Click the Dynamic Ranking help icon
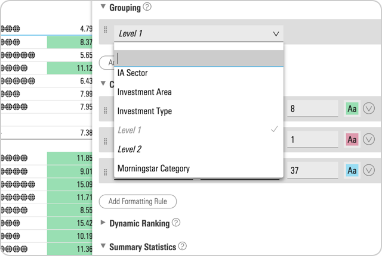The height and width of the screenshot is (256, 382). (x=175, y=223)
